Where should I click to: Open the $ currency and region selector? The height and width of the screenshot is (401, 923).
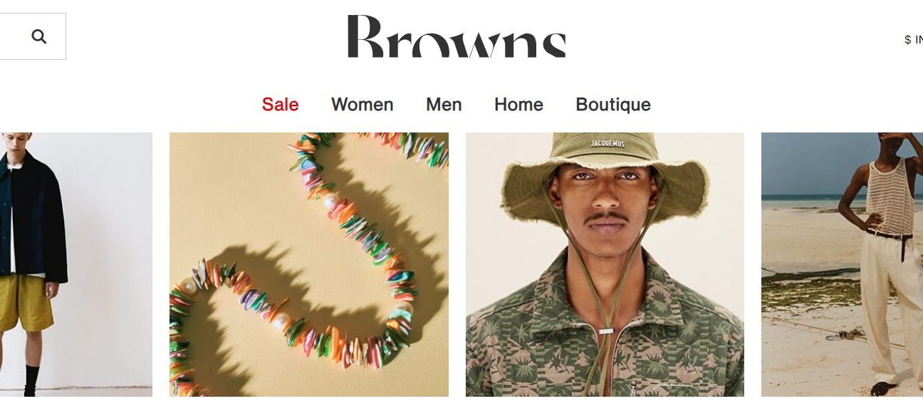(x=913, y=40)
